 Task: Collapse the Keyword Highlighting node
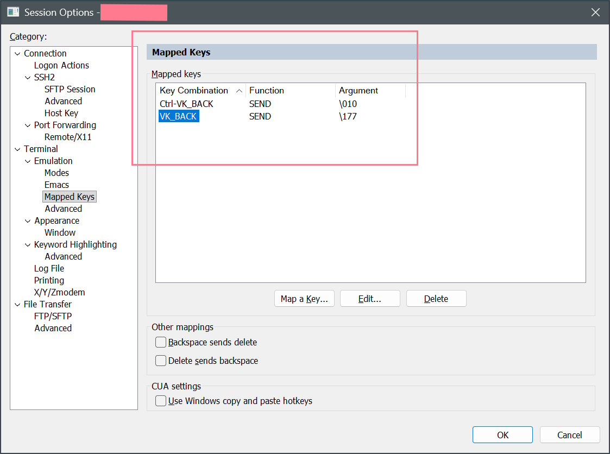[28, 245]
